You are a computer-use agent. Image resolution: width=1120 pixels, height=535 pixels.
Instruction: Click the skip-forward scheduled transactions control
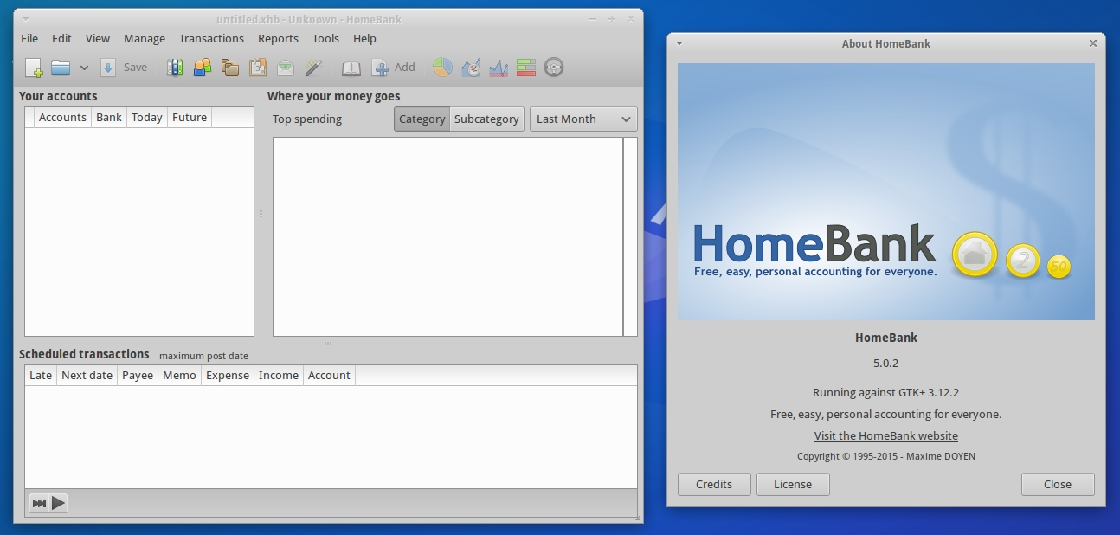click(37, 502)
